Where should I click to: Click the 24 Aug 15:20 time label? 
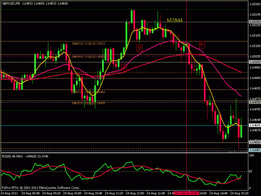(239, 193)
